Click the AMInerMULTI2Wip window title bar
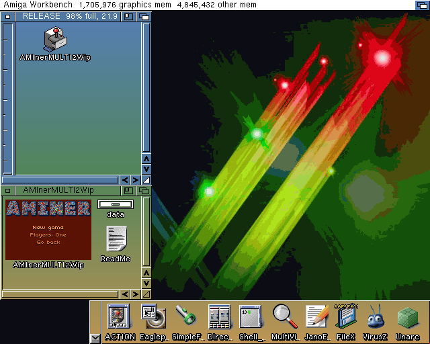The width and height of the screenshot is (430, 344). click(69, 191)
